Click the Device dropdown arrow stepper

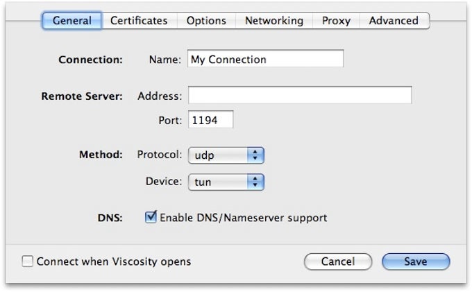pos(256,182)
